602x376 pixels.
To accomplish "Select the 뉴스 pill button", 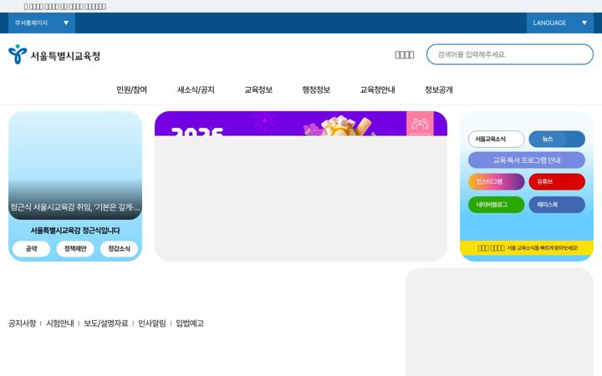I will (x=557, y=139).
